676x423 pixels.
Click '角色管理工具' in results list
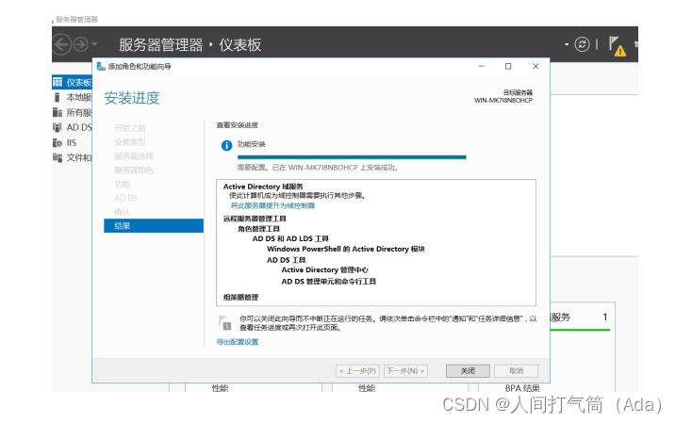pos(258,229)
